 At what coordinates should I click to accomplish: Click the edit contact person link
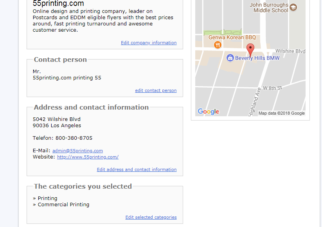(x=156, y=90)
